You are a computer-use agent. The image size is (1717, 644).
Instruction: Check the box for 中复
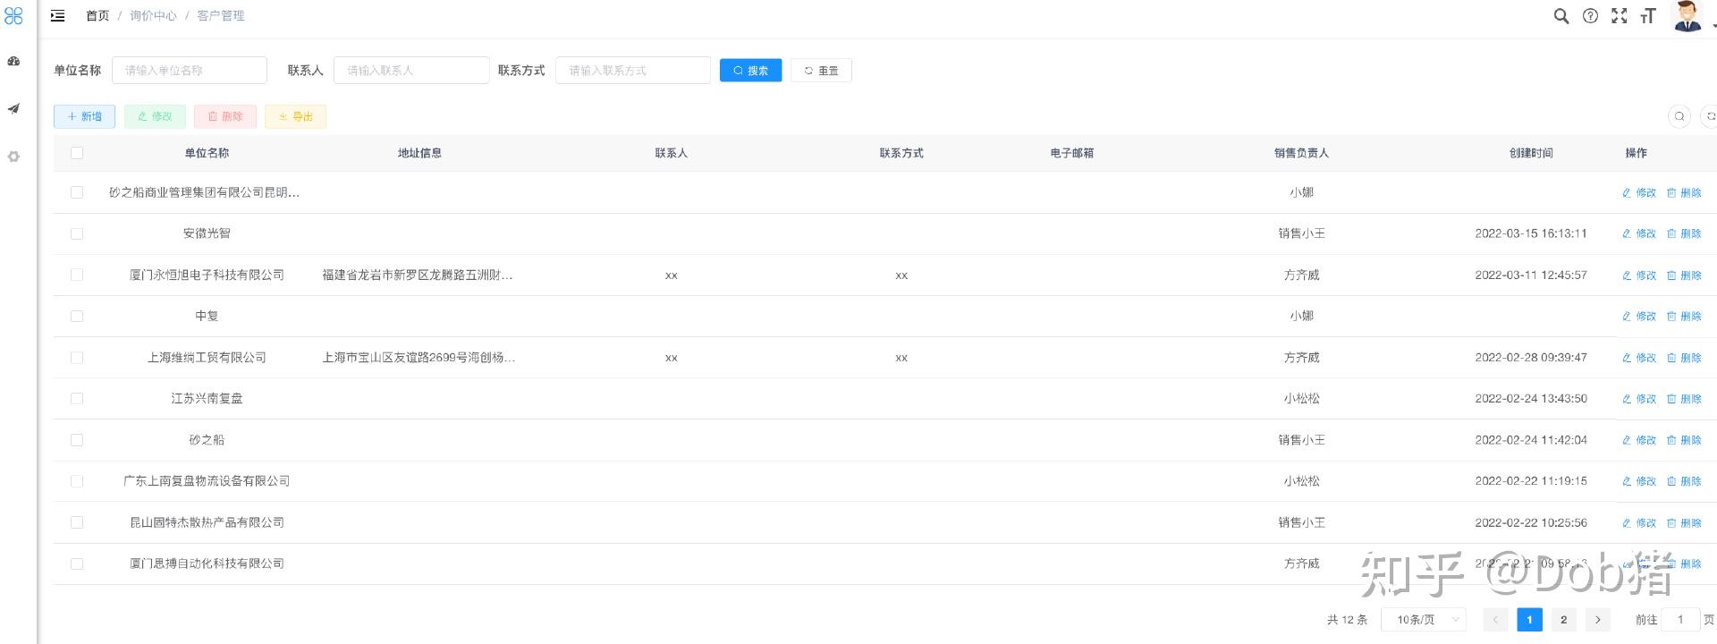[77, 317]
